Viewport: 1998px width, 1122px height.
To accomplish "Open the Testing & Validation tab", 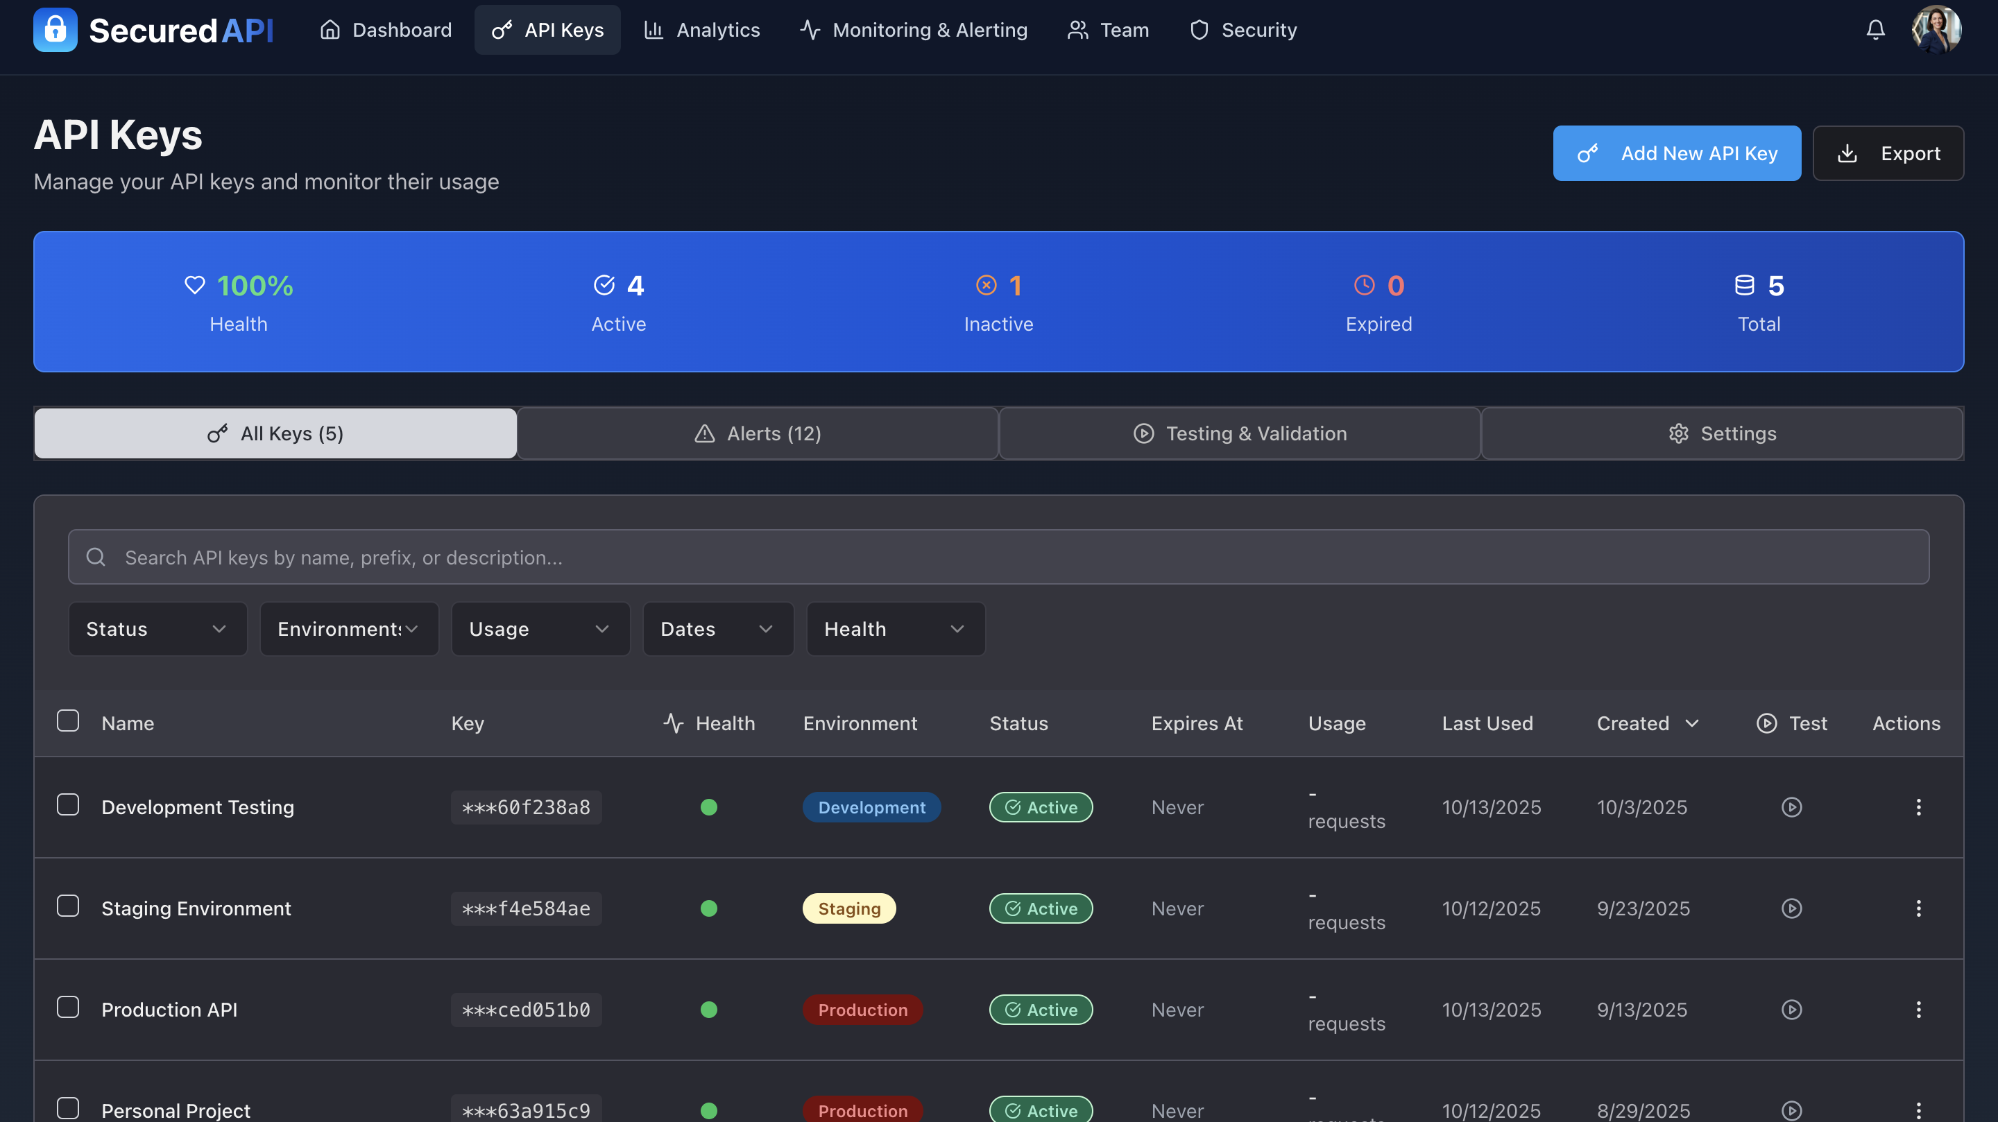I will [1238, 433].
